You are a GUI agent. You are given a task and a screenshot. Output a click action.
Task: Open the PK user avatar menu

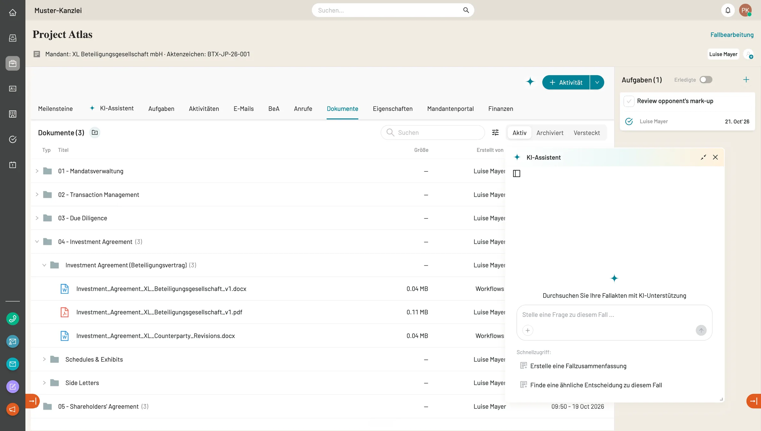[x=745, y=10]
